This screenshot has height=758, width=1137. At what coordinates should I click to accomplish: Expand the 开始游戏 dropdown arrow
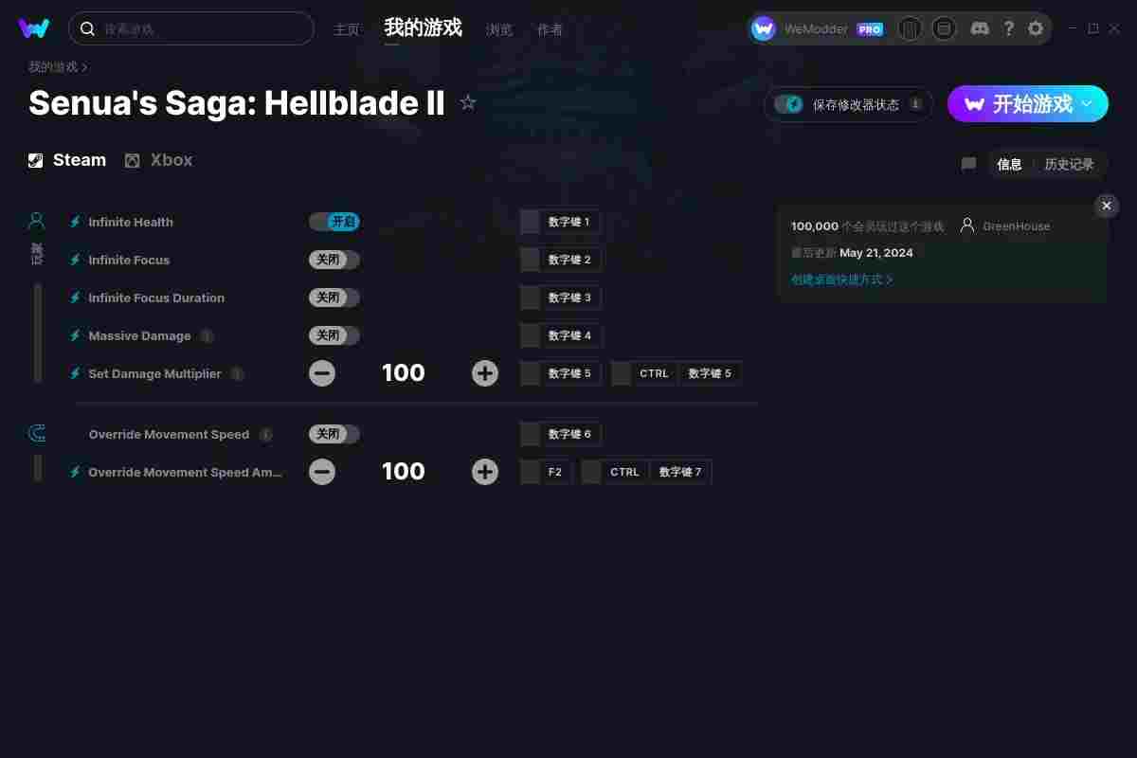tap(1088, 104)
